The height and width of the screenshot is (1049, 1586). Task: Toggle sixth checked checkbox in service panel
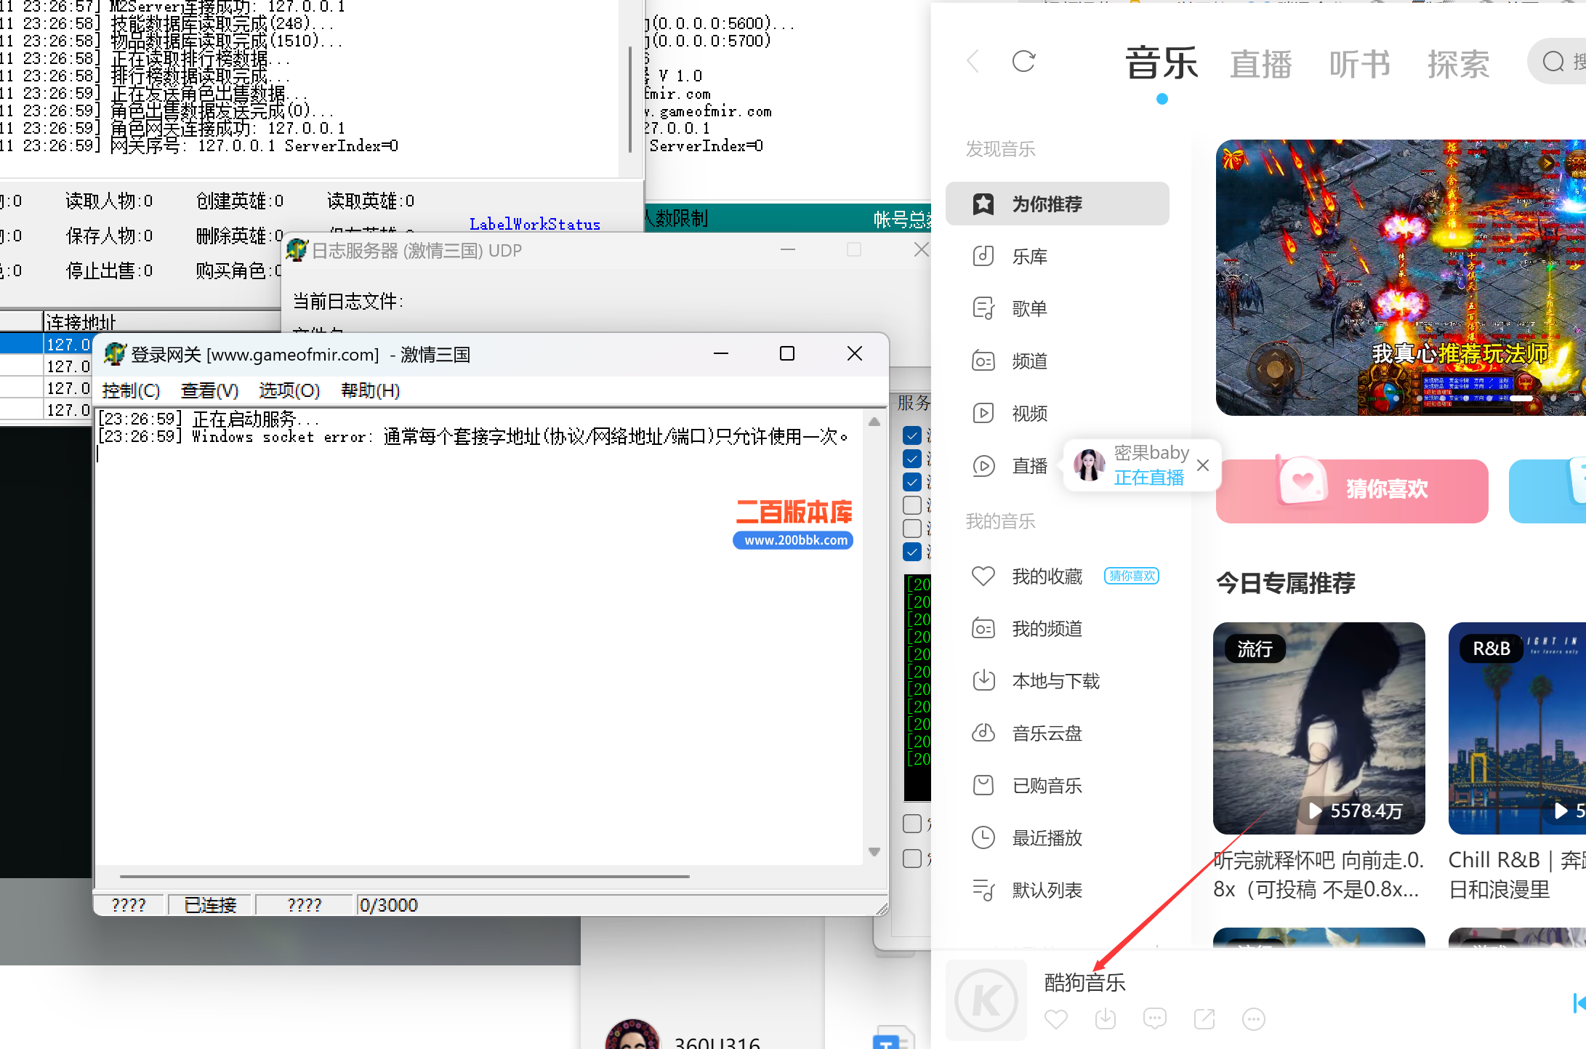coord(912,552)
